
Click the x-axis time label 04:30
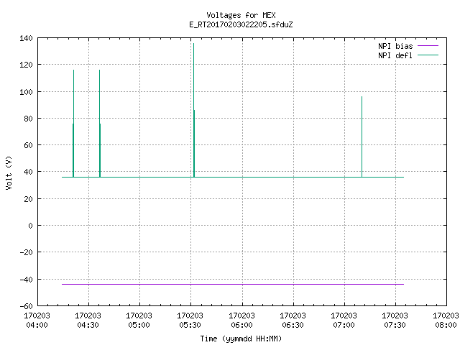88,325
